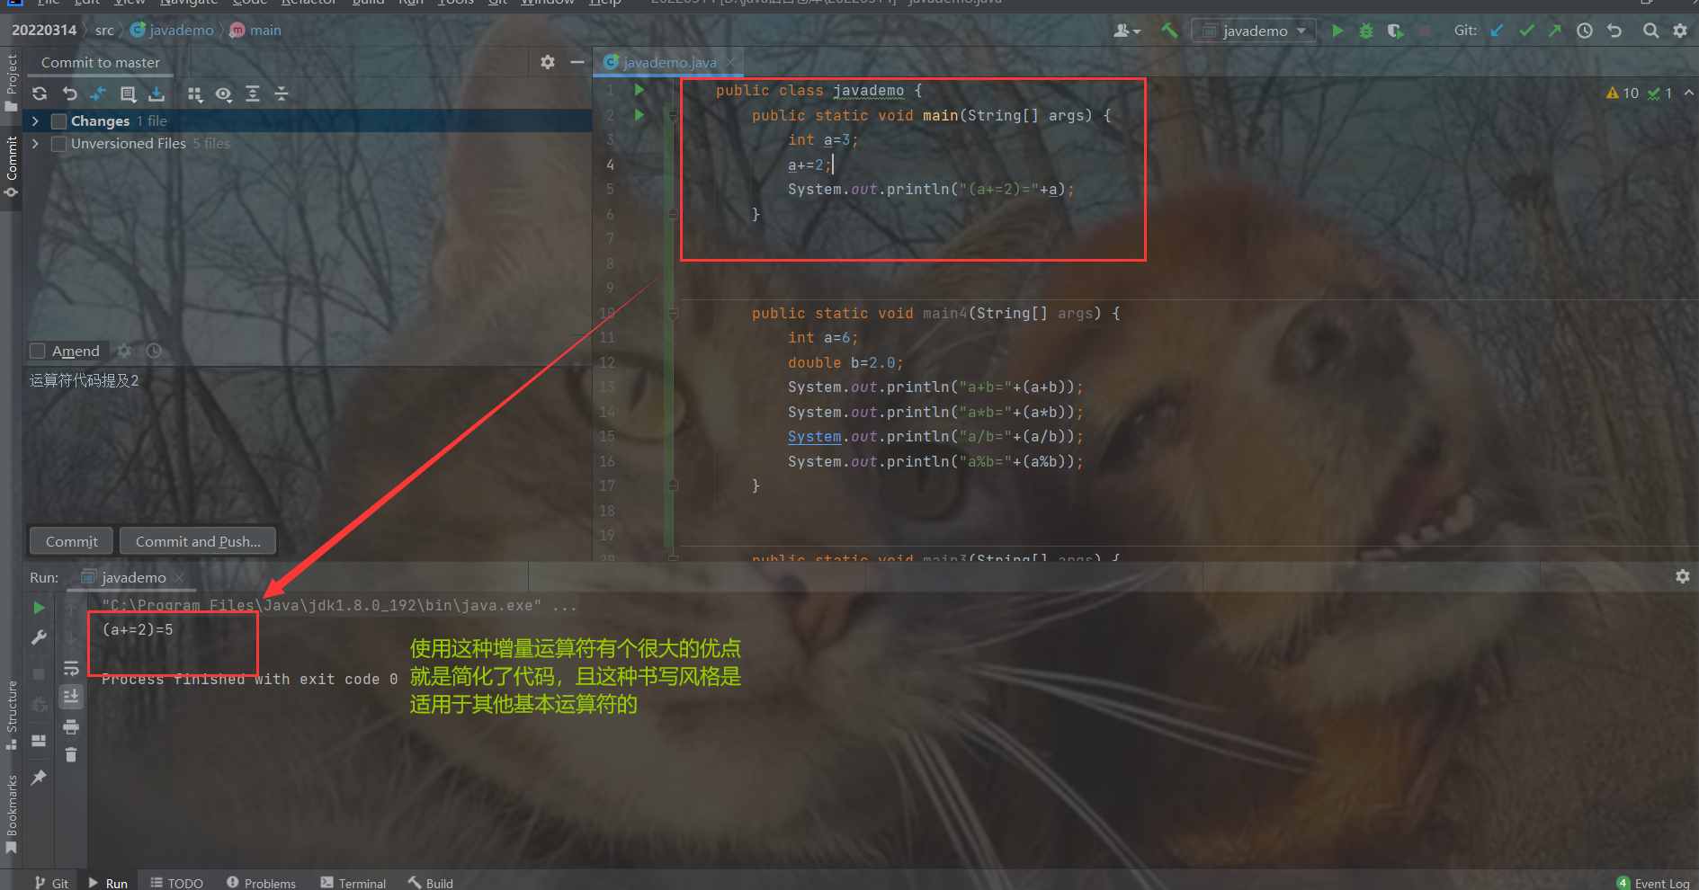Open the Problems tool window tab
This screenshot has width=1699, height=890.
(261, 883)
